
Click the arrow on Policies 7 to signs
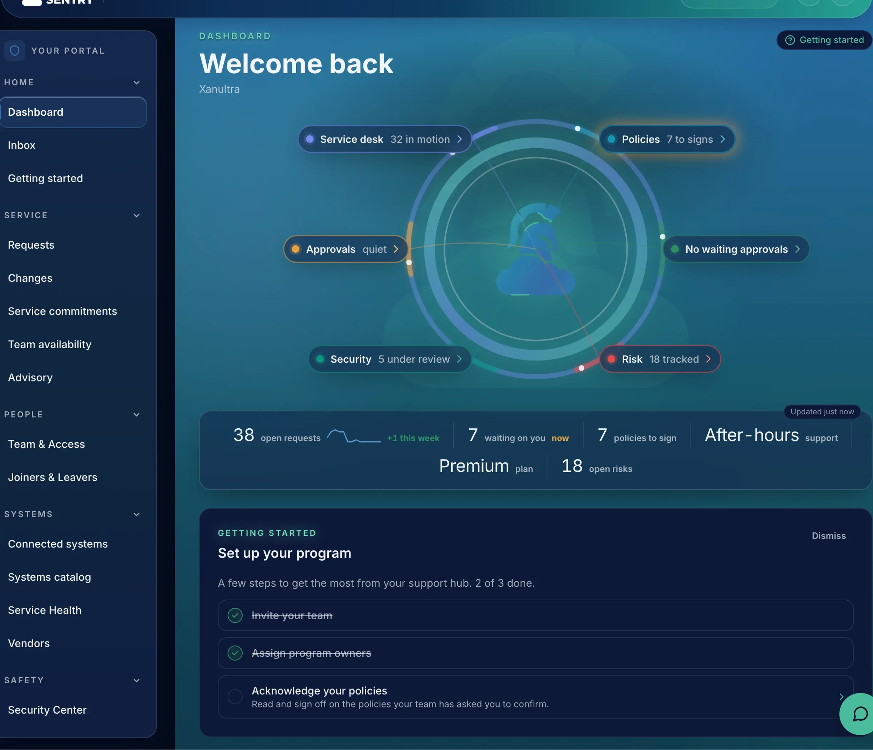pyautogui.click(x=723, y=139)
